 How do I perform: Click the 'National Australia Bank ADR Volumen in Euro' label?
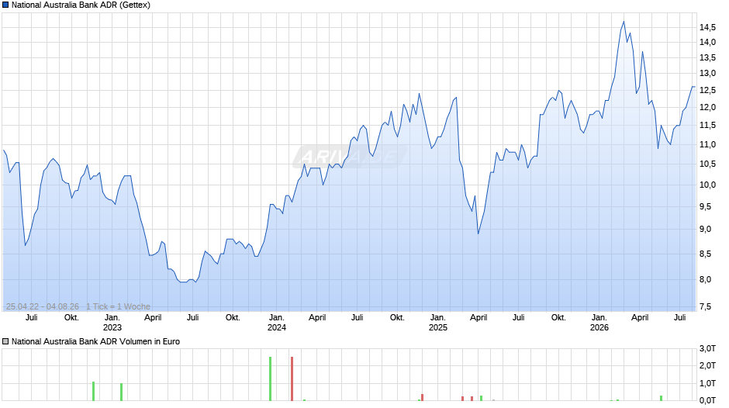pyautogui.click(x=95, y=341)
